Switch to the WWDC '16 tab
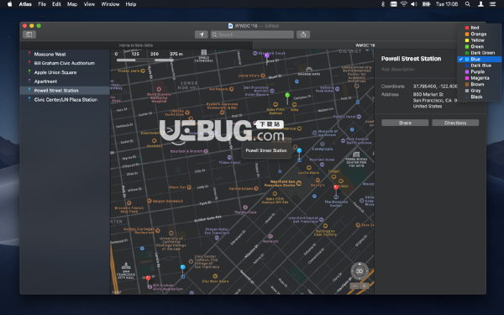This screenshot has height=315, width=504. 365,45
